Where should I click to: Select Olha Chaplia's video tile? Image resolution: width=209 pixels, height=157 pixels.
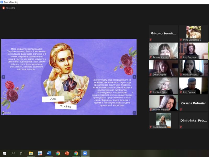coord(163,68)
